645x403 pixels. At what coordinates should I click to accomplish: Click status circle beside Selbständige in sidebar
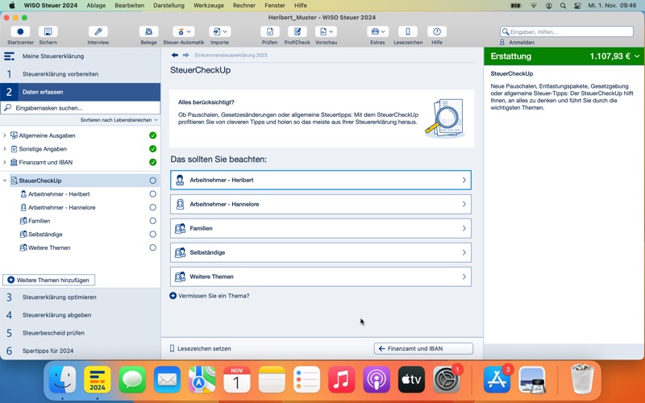[152, 235]
